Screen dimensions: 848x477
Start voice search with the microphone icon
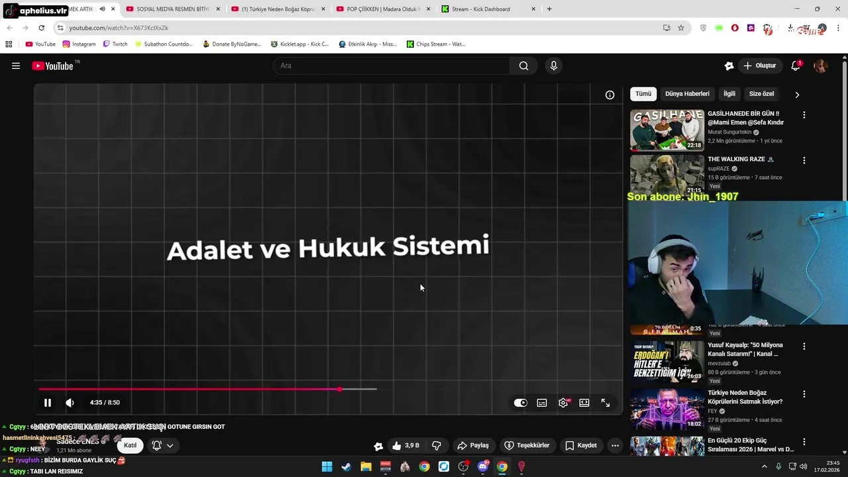click(x=554, y=66)
